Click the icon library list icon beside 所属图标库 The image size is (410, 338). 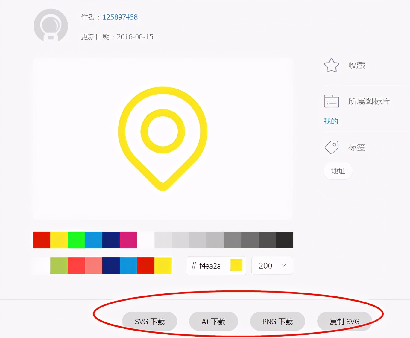332,101
